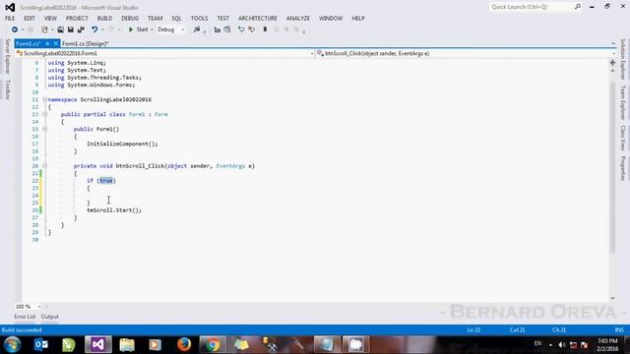
Task: Open the Output panel tab
Action: 50,317
